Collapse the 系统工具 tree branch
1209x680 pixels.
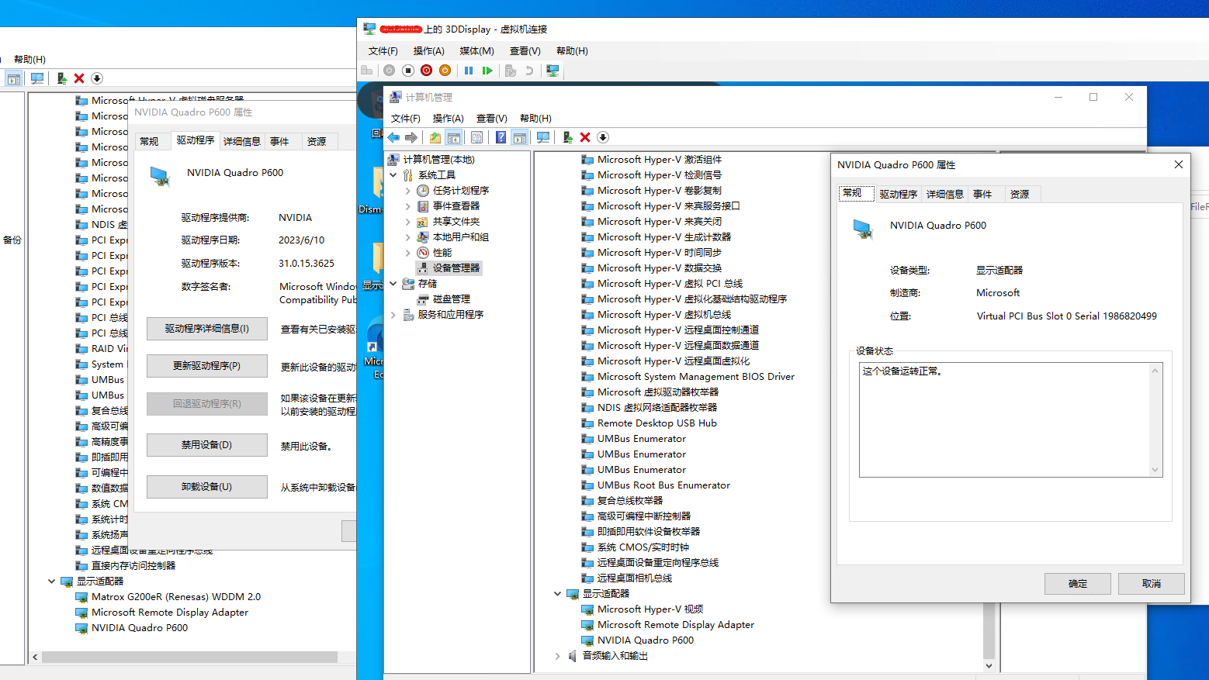tap(393, 174)
